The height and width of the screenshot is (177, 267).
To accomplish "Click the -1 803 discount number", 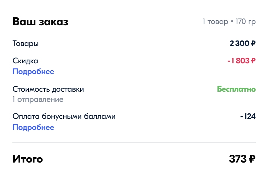I will tap(238, 61).
